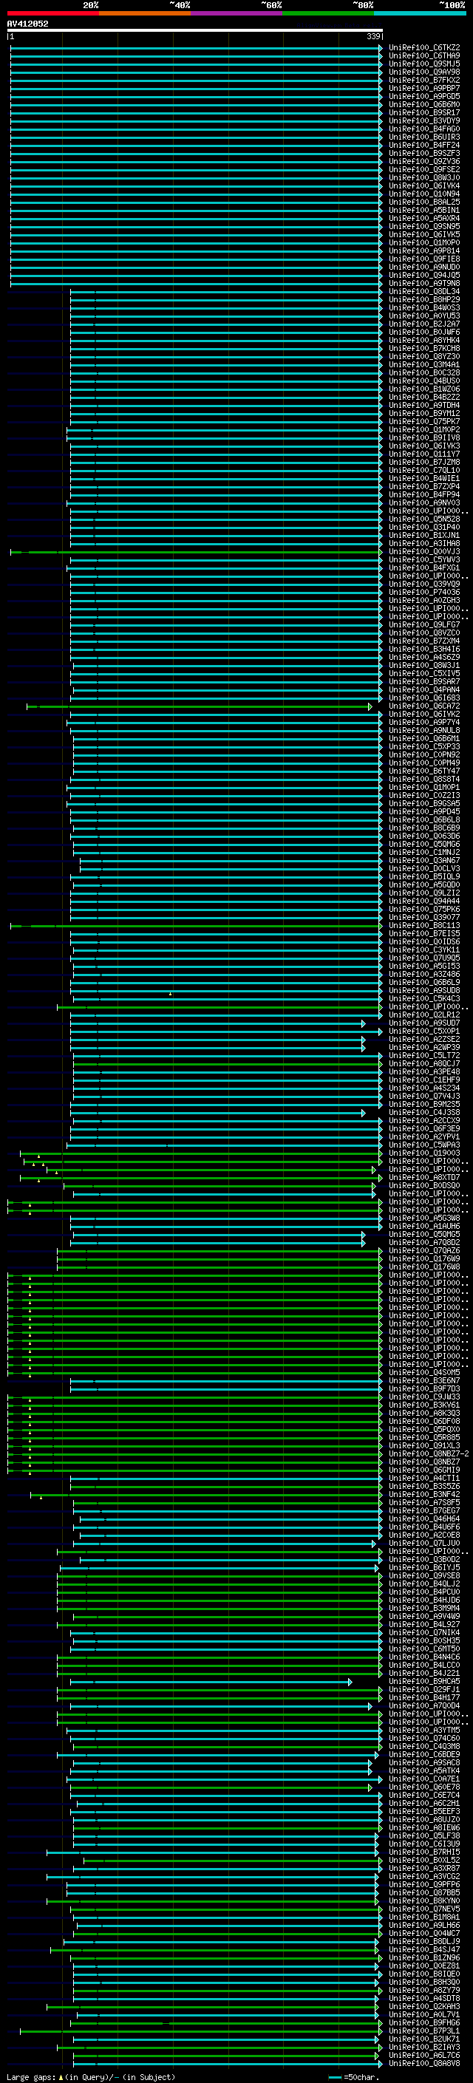This screenshot has width=473, height=2083.
Task: Click the cyan ~100% identity legend segment
Action: click(421, 13)
